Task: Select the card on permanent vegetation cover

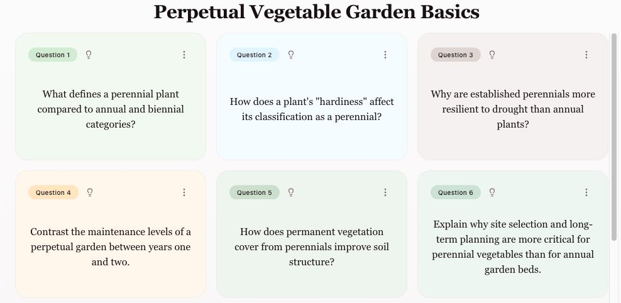Action: click(312, 246)
